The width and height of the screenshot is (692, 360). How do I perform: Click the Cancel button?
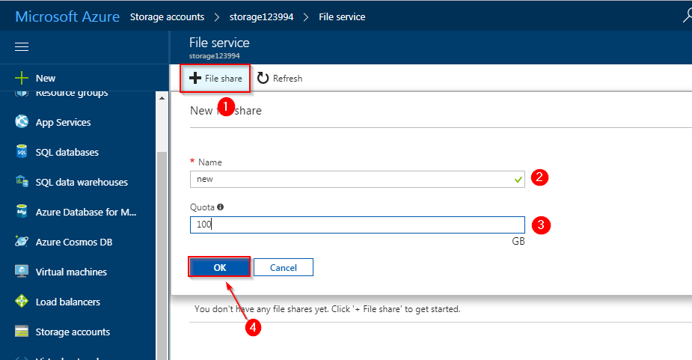284,267
